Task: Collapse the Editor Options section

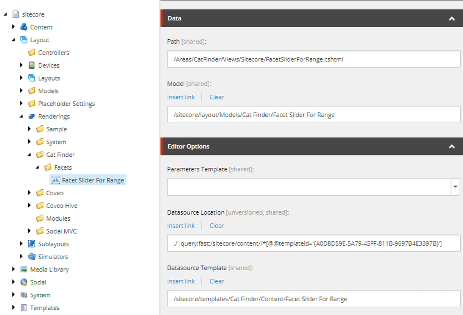Action: (451, 147)
